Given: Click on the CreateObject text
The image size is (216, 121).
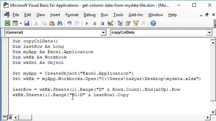Looking at the screenshot, I should pyautogui.click(x=61, y=73).
